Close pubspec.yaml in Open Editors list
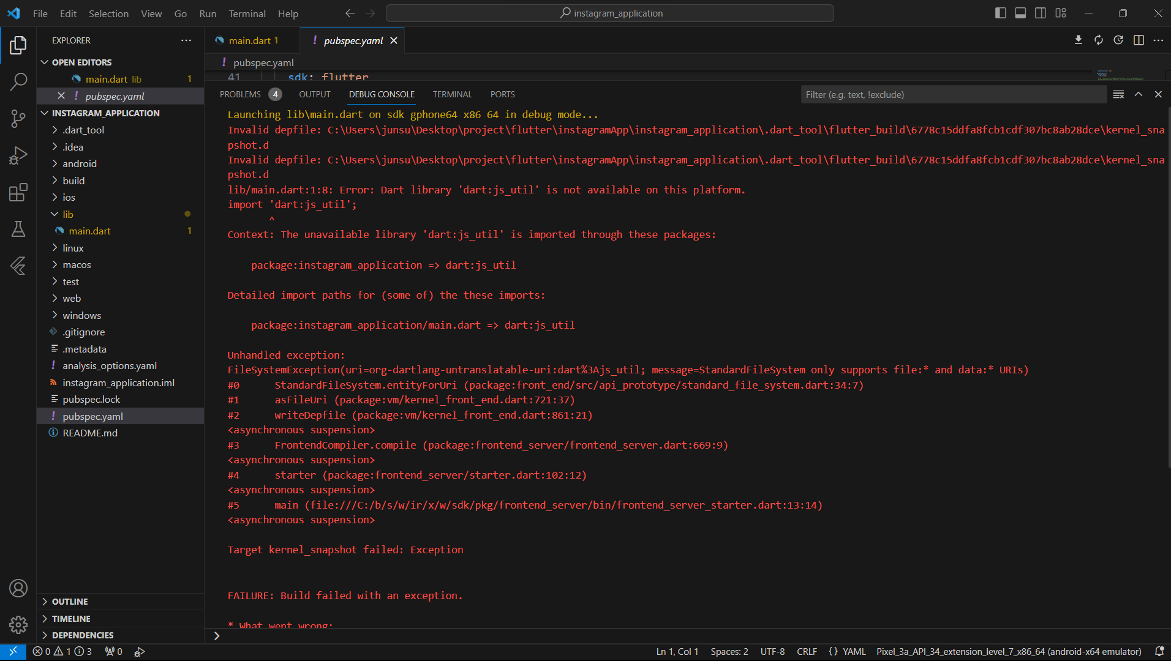Viewport: 1171px width, 661px height. (x=61, y=96)
